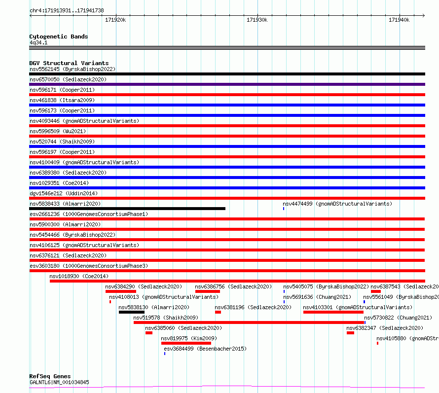Screen dimensions: 439x393
Task: Click nsv1029351 (Coe2014) label
Action: 59,183
